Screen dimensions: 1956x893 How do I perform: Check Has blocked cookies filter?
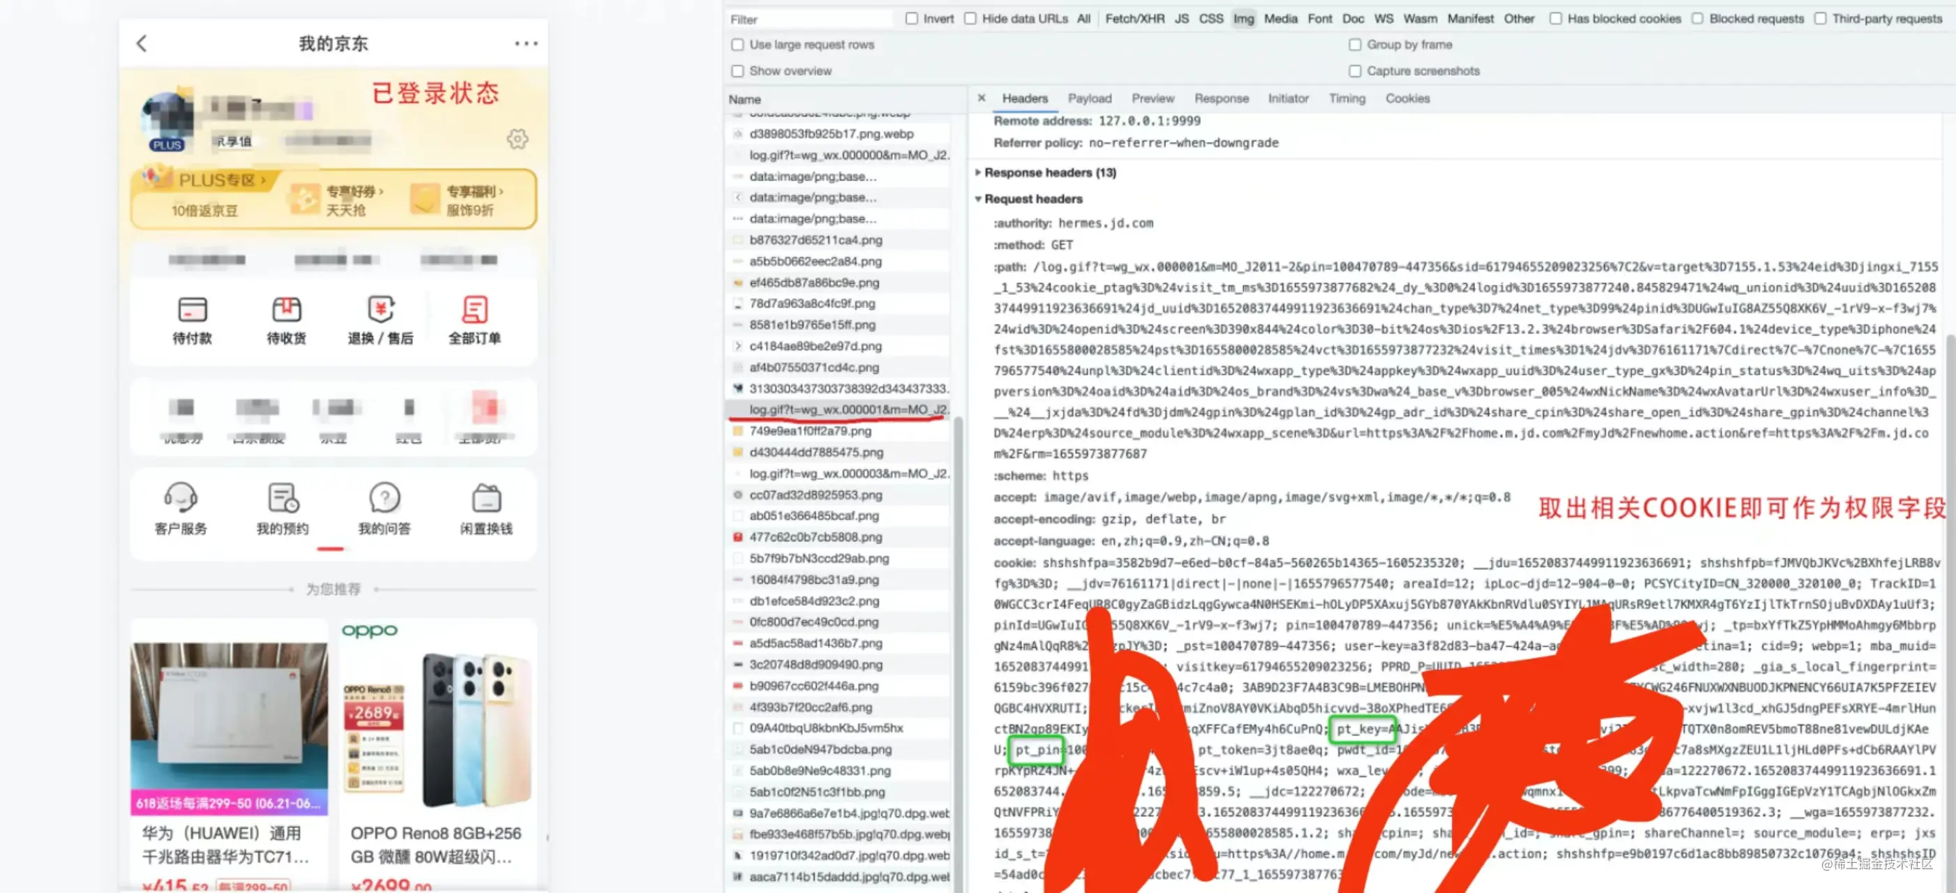point(1555,19)
